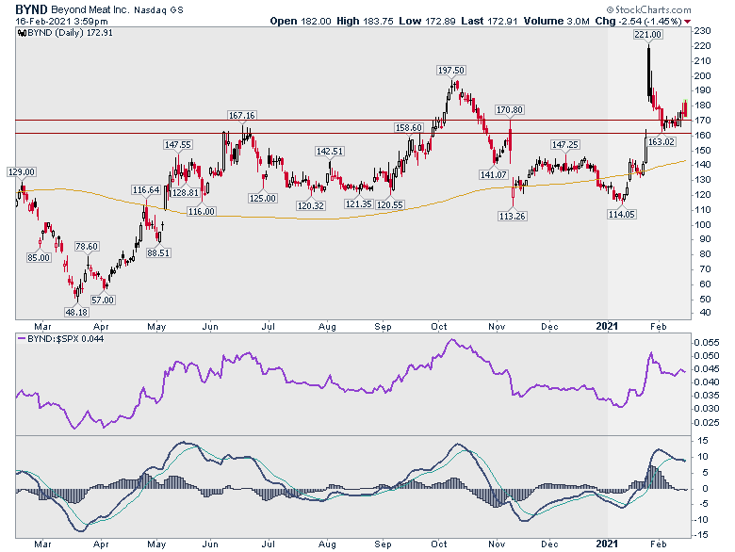Click the 57.00 April low label
This screenshot has height=552, width=735.
tap(103, 300)
